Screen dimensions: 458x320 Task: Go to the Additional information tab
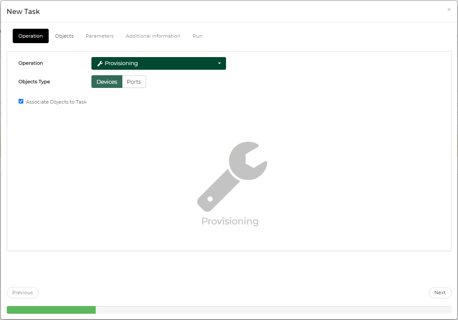click(153, 36)
